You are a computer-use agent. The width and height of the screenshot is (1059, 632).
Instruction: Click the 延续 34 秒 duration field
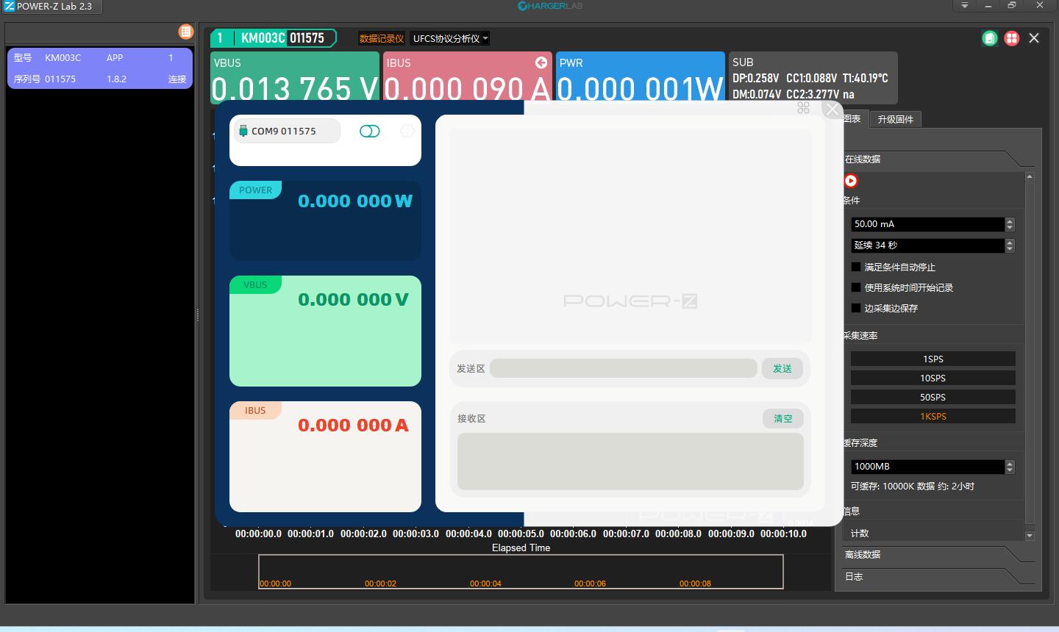tap(928, 245)
